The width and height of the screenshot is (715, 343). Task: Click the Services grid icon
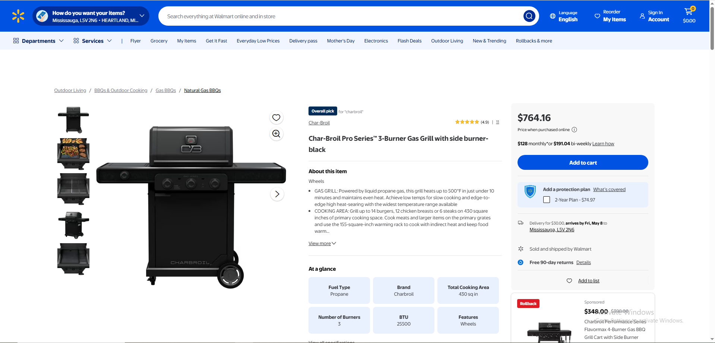point(76,41)
